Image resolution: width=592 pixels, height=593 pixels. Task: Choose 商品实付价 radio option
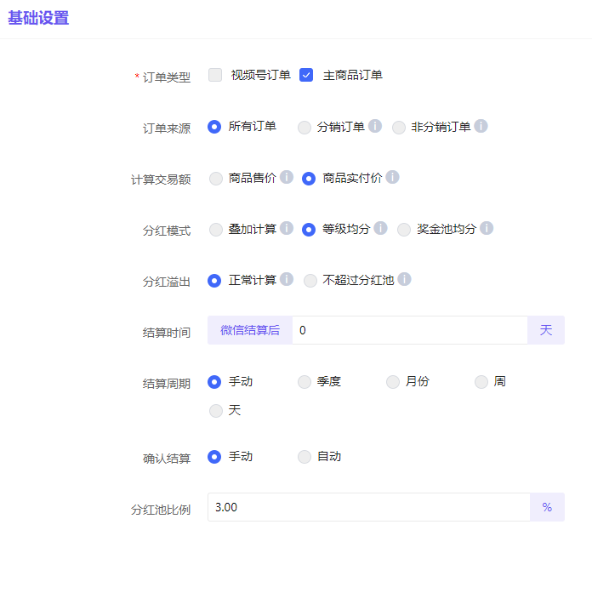pyautogui.click(x=309, y=179)
